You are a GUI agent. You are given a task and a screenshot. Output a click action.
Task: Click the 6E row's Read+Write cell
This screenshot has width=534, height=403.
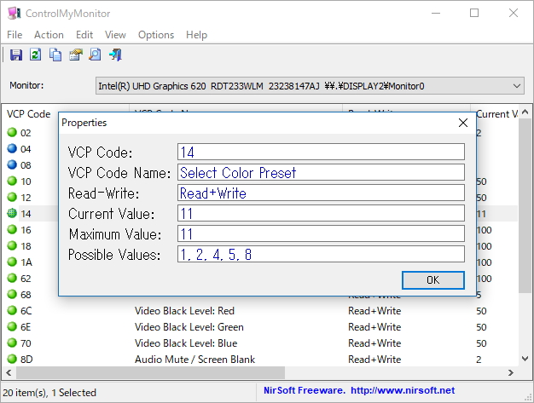point(374,327)
